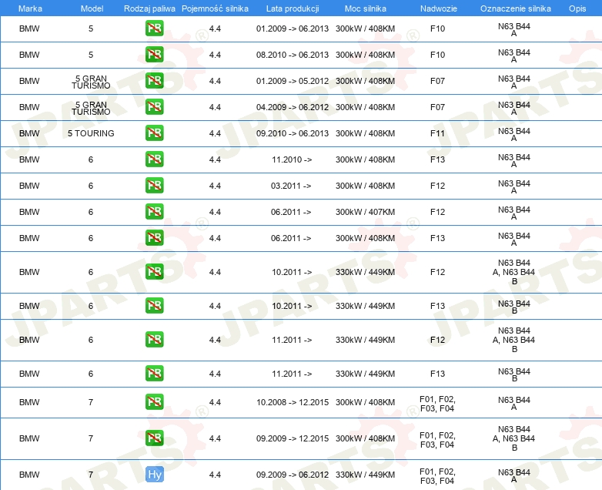Click petrol icon in the 5 TOURING row

[x=154, y=133]
